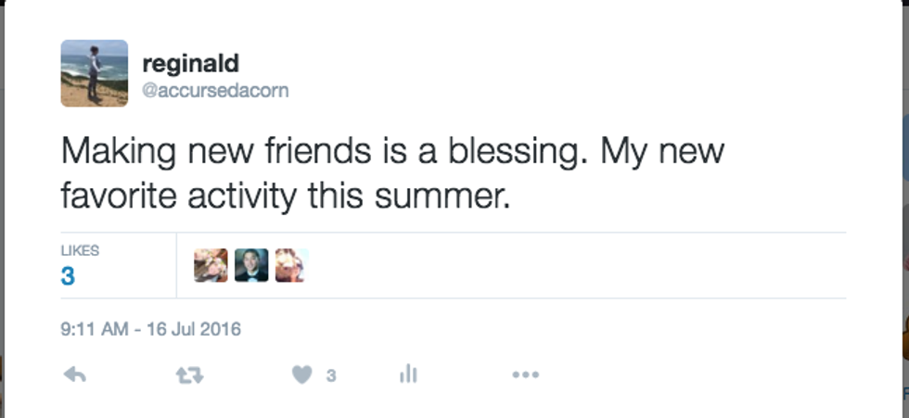Open reginald's profile picture
This screenshot has height=418, width=909.
(95, 73)
